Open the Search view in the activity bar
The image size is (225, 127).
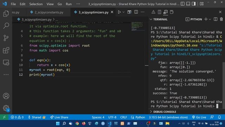click(6, 26)
